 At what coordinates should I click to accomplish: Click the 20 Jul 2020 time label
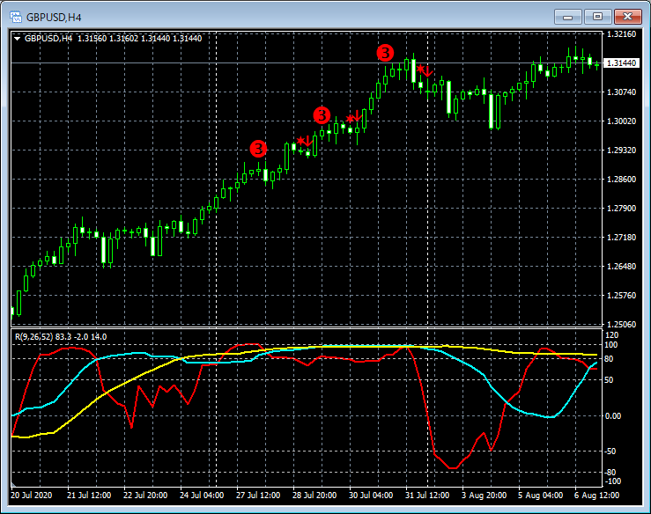[32, 496]
